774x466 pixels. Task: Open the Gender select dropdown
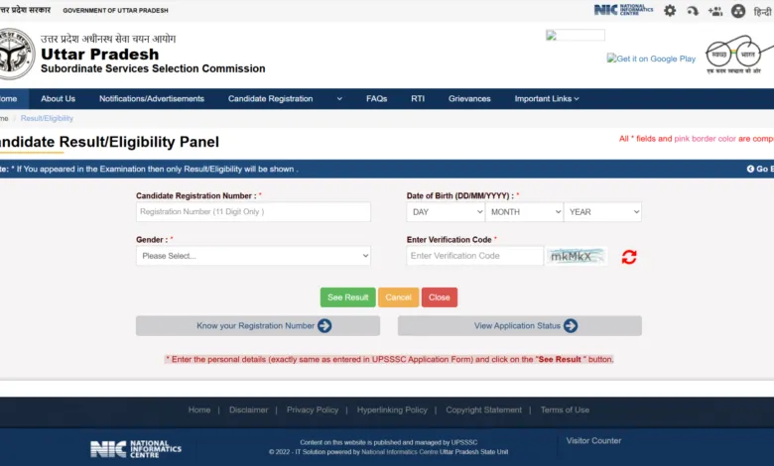click(x=253, y=256)
